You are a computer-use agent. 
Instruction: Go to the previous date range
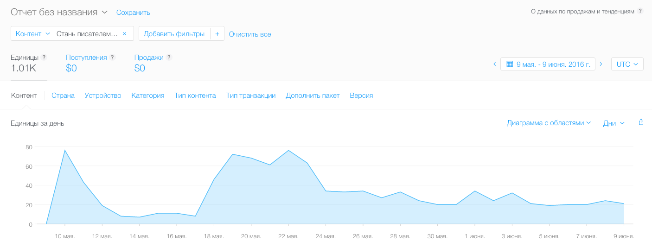[x=495, y=64]
